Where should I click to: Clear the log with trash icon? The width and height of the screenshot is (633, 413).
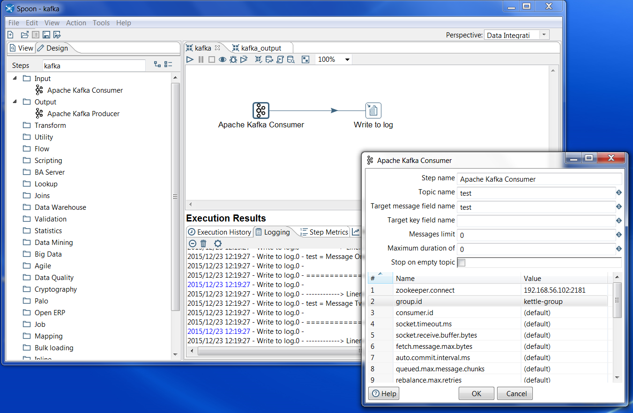[203, 243]
